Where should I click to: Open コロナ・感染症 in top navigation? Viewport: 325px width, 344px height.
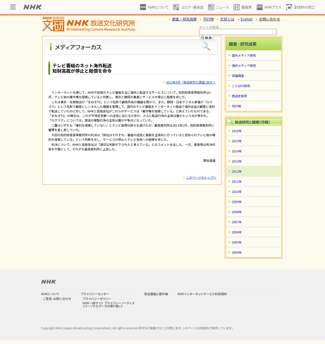coord(192,7)
